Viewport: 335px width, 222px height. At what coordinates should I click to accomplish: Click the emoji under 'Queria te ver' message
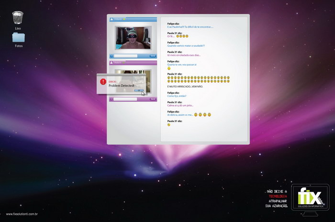[169, 68]
